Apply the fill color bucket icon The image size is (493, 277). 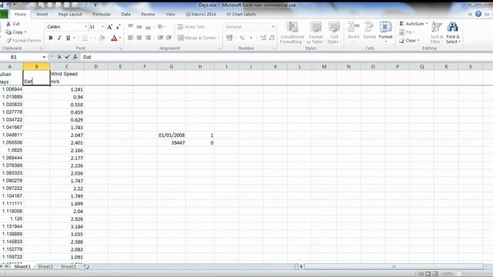pyautogui.click(x=102, y=38)
